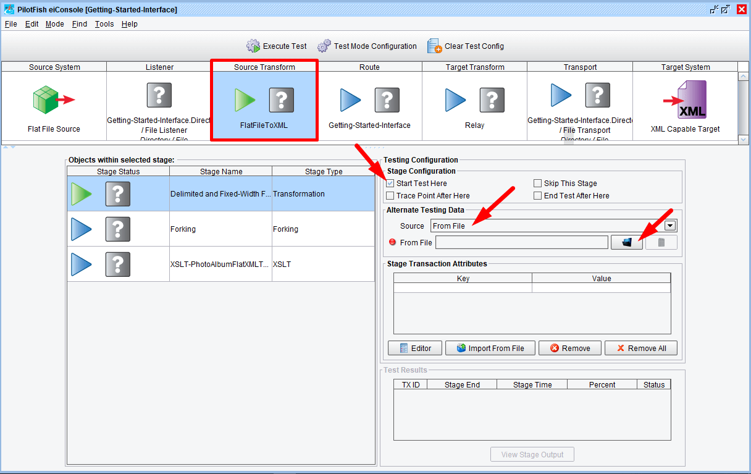751x474 pixels.
Task: Click blue play arrow in Forking row
Action: [81, 229]
